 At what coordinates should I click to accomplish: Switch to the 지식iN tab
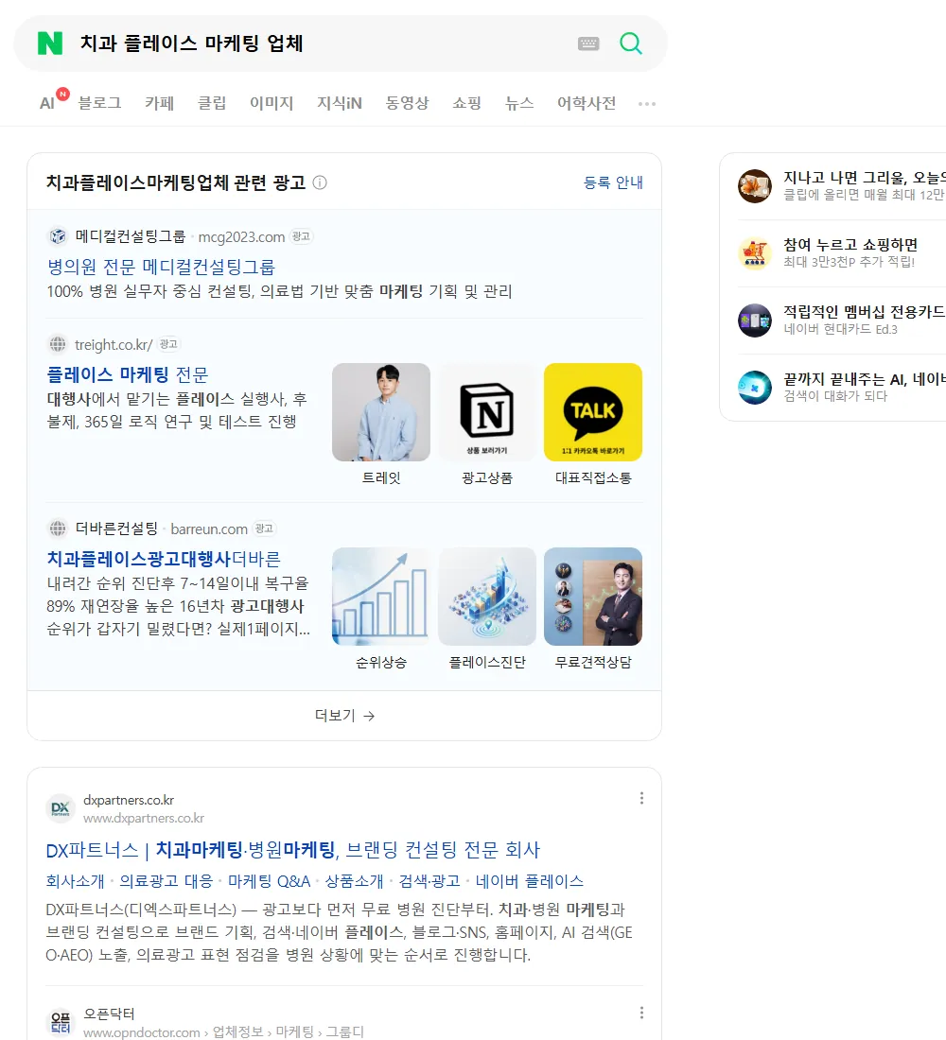tap(340, 103)
